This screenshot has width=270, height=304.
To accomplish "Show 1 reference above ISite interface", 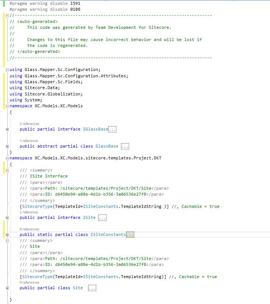I will coord(29,212).
